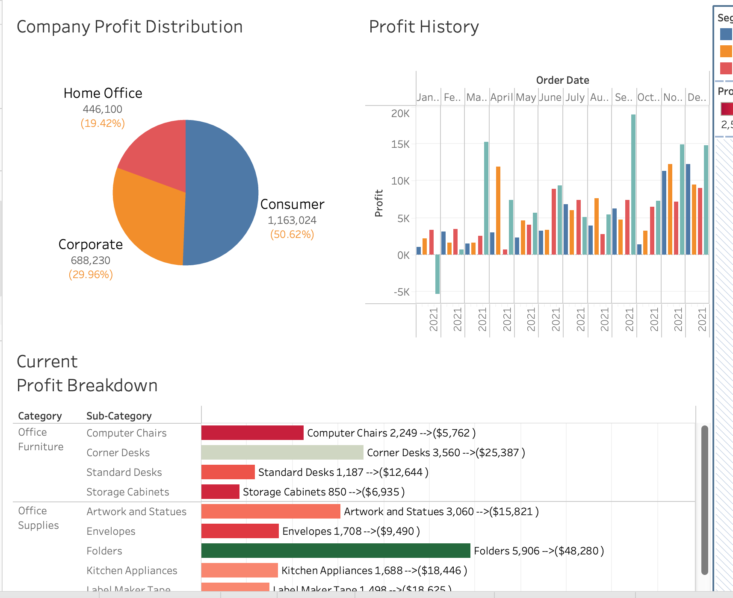
Task: Click the Profit axis title
Action: pyautogui.click(x=378, y=203)
